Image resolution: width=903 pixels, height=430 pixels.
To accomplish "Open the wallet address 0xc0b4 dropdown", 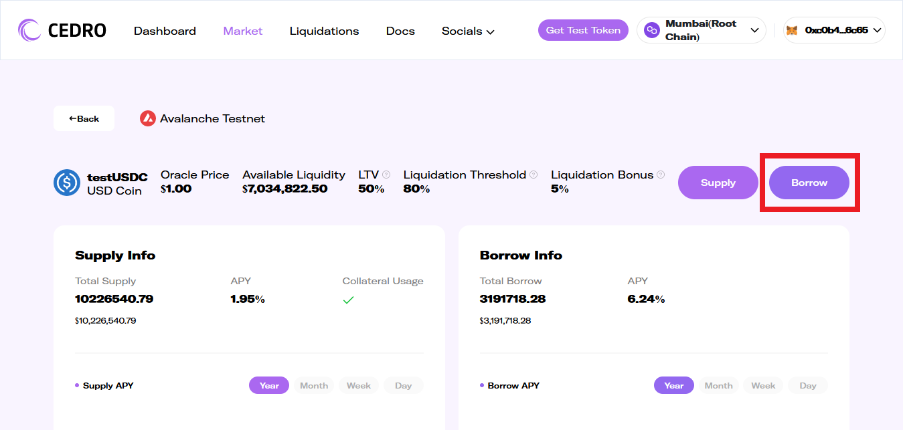I will 835,30.
